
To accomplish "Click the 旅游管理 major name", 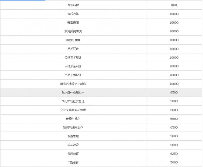I will click(x=73, y=136).
